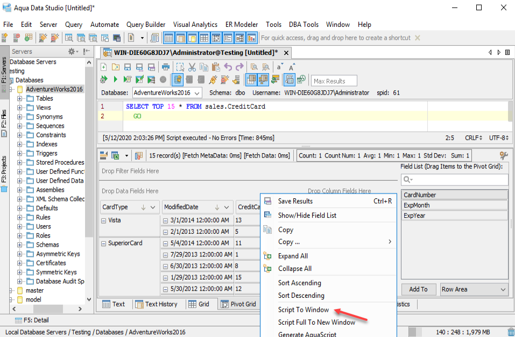This screenshot has height=337, width=515.
Task: Click the Undo arrow icon
Action: [228, 67]
